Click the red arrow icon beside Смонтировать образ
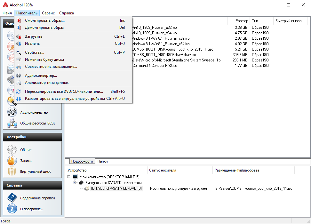Screen dimensions: 311x224 tap(19, 20)
